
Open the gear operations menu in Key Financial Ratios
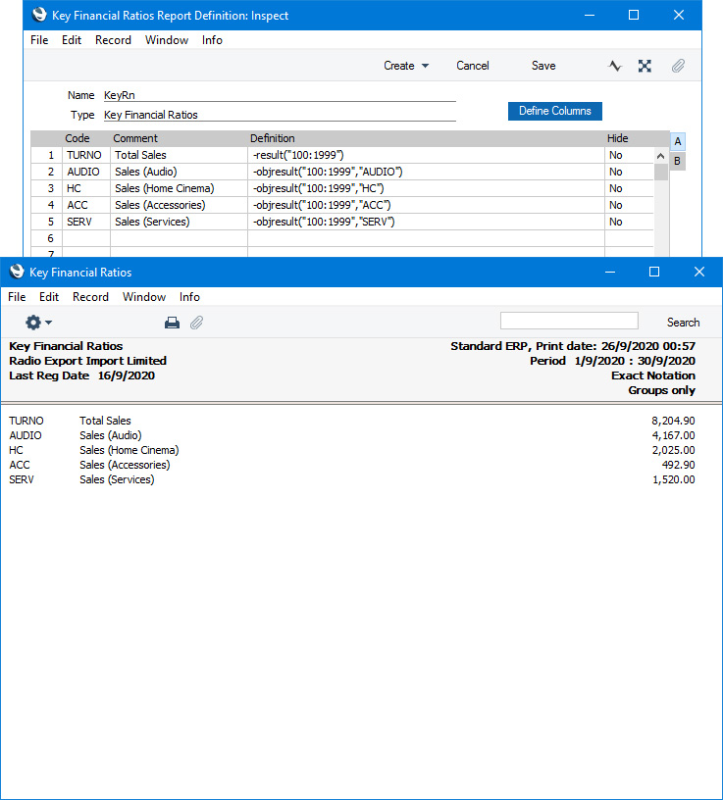pyautogui.click(x=38, y=323)
